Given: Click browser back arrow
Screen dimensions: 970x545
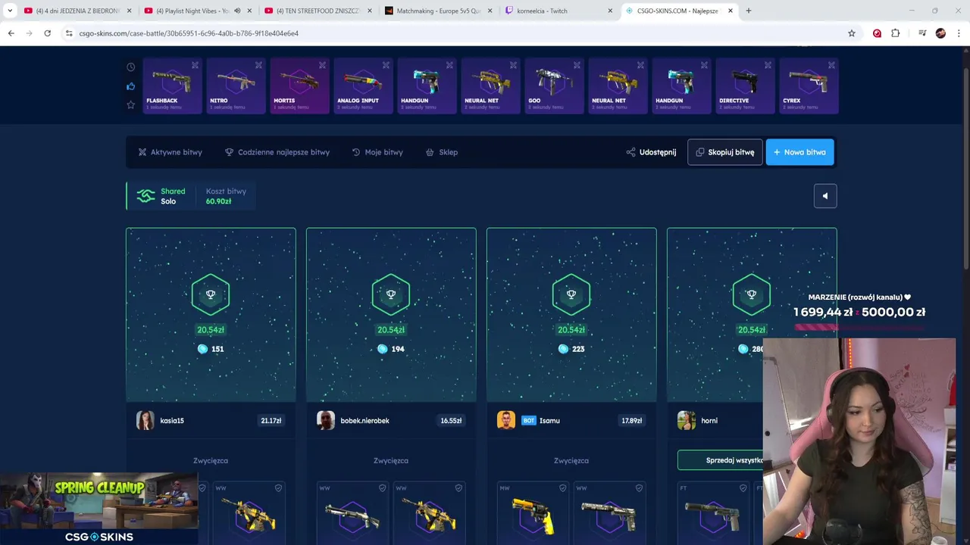Looking at the screenshot, I should click(11, 33).
